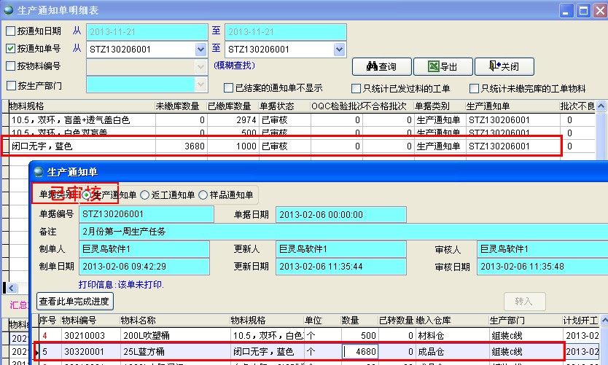This screenshot has height=365, width=608.
Task: Choose the 样品通知单 radio option
Action: click(x=204, y=195)
